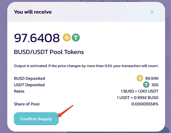Select the 1 BUSD = 1.001 USDT rate
This screenshot has height=133, width=171.
point(140,91)
